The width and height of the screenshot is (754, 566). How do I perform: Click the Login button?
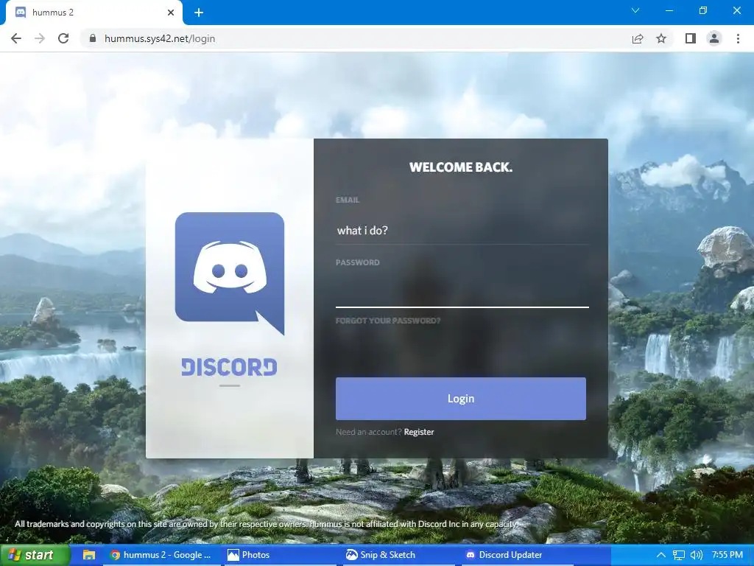461,399
